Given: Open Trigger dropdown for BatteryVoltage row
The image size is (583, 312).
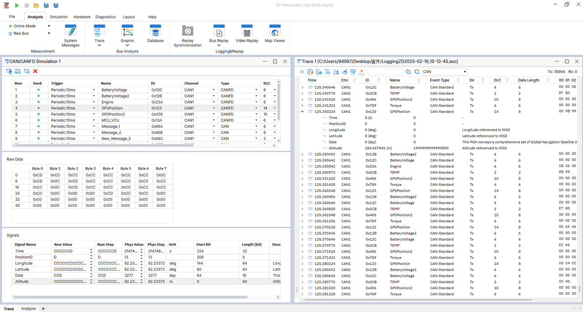Looking at the screenshot, I should (x=94, y=90).
